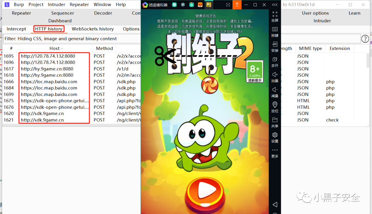
Task: Tap the 8+ CADPA age rating badge
Action: [255, 71]
